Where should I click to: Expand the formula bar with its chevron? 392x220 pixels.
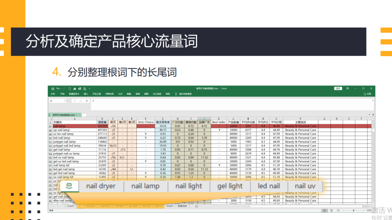372,101
